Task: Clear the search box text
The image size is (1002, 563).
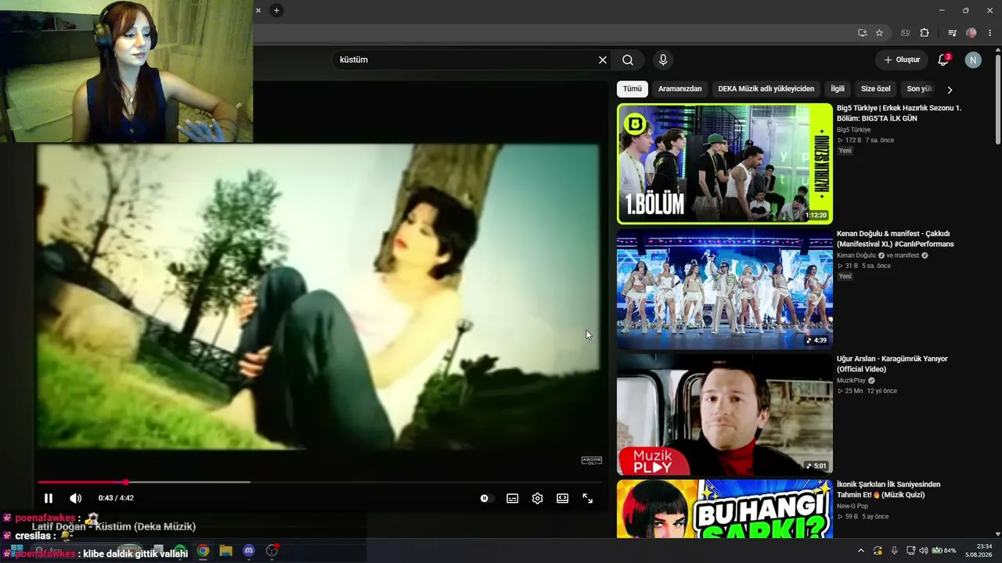Action: point(603,59)
